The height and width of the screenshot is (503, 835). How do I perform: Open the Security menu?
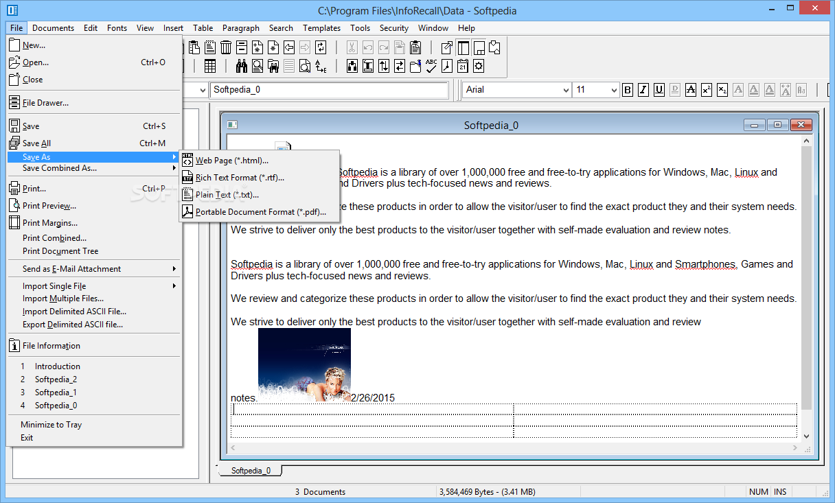click(x=394, y=28)
